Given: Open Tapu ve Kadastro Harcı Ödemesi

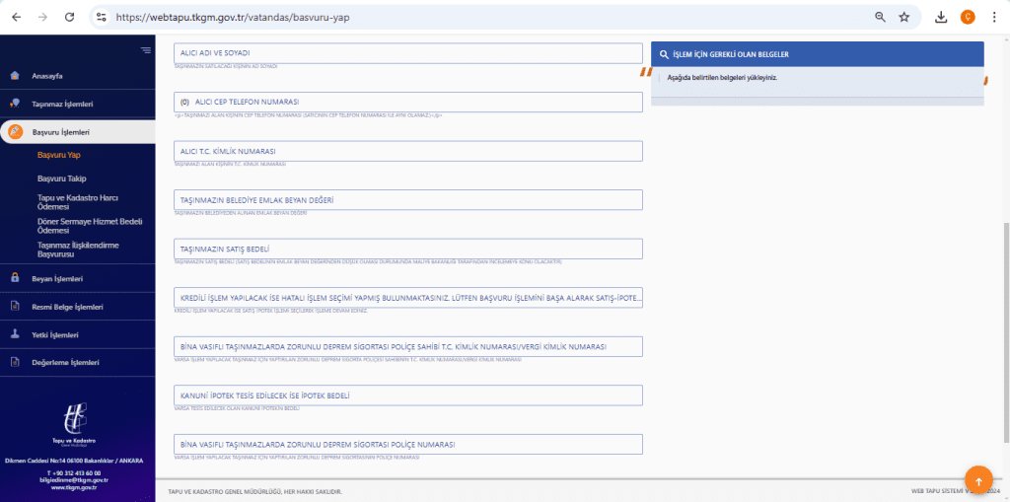Looking at the screenshot, I should (77, 202).
